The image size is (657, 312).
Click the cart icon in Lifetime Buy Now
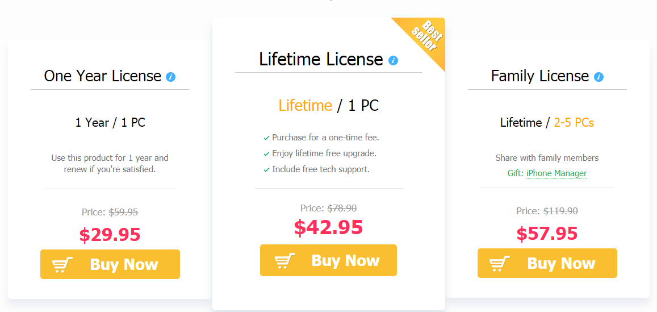(285, 261)
